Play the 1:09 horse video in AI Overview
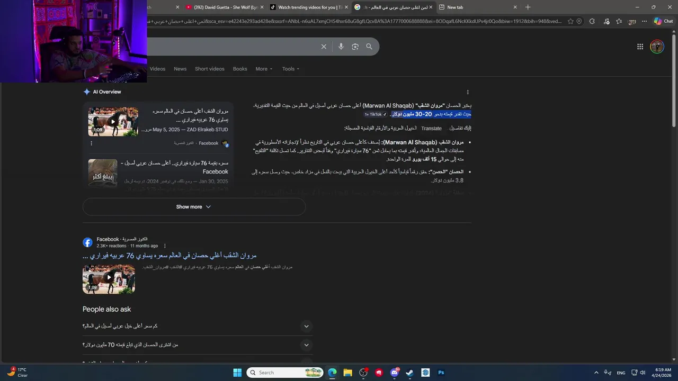The height and width of the screenshot is (381, 678). 113,122
